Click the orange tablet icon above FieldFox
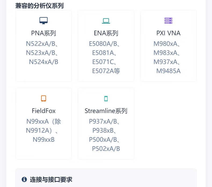 coord(43,98)
